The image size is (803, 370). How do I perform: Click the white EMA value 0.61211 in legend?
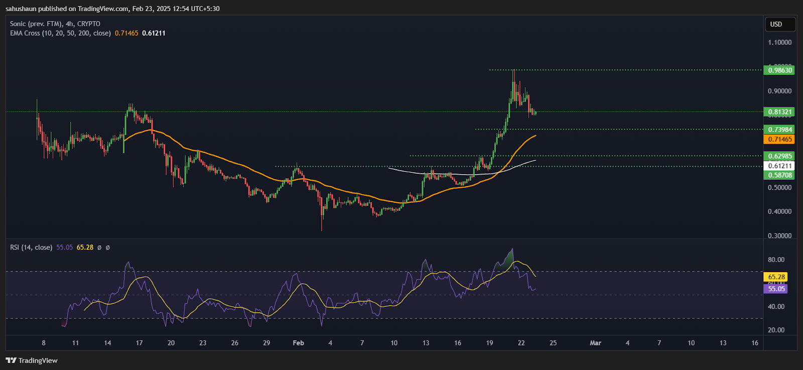154,33
